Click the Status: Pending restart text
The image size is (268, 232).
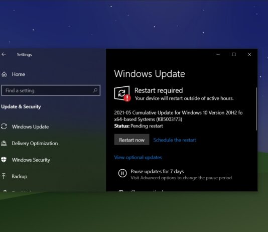139,126
